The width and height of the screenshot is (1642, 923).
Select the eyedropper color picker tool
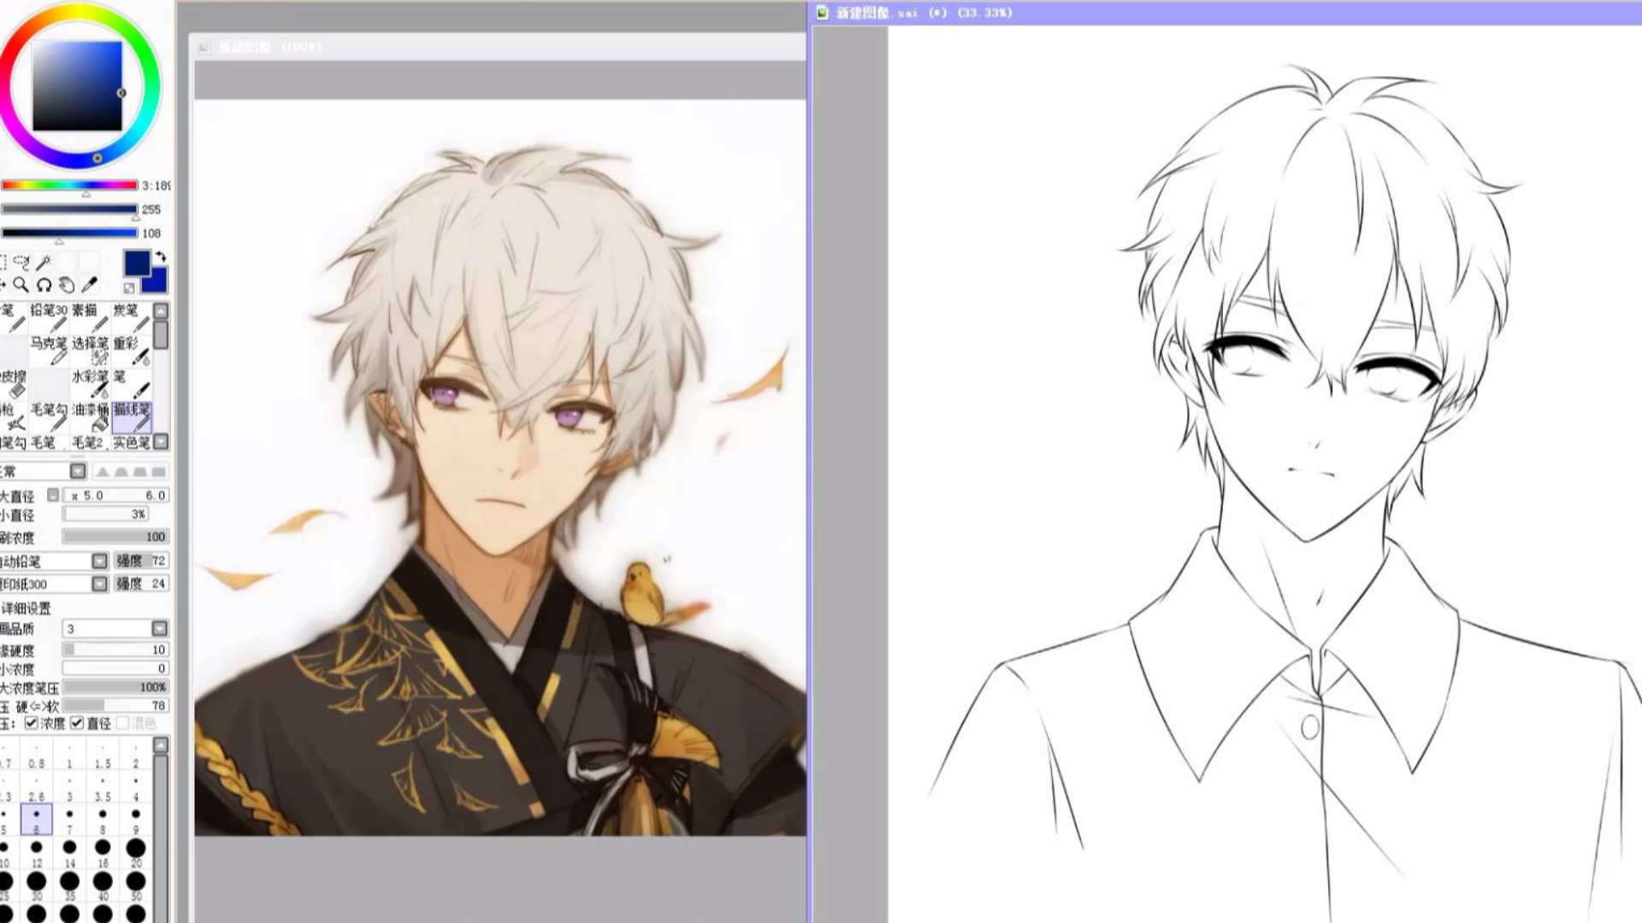tap(89, 285)
